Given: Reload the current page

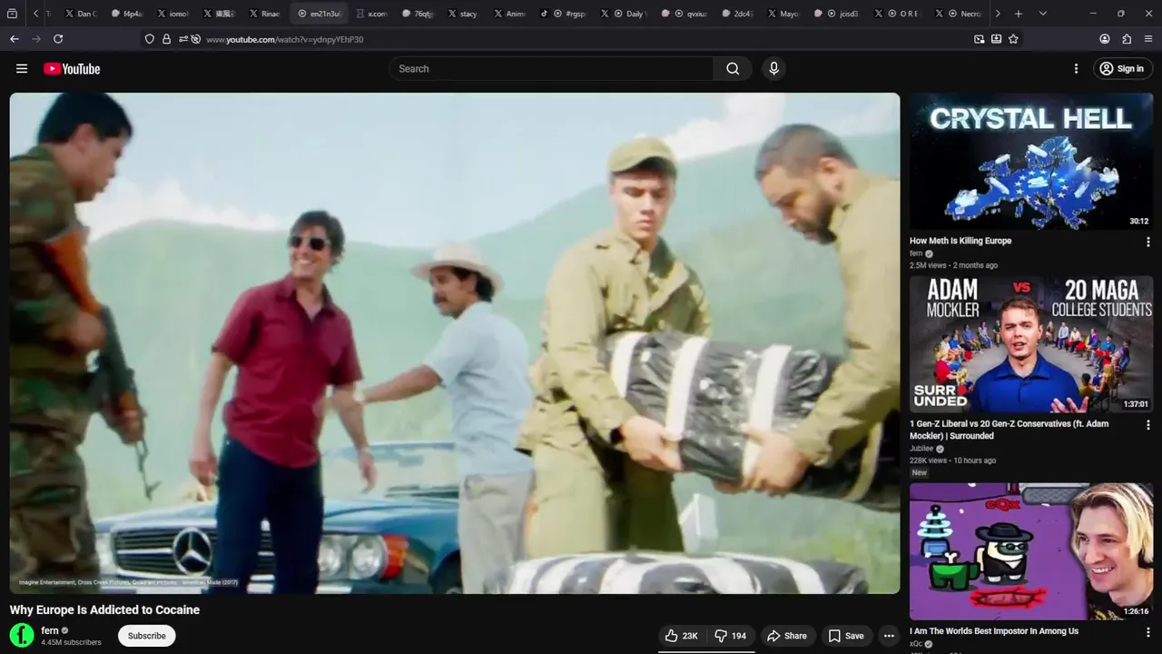Looking at the screenshot, I should [58, 39].
